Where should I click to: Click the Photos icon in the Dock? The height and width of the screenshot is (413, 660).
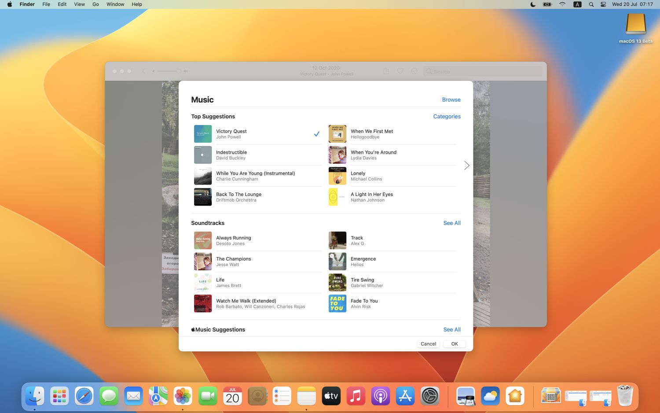(183, 396)
